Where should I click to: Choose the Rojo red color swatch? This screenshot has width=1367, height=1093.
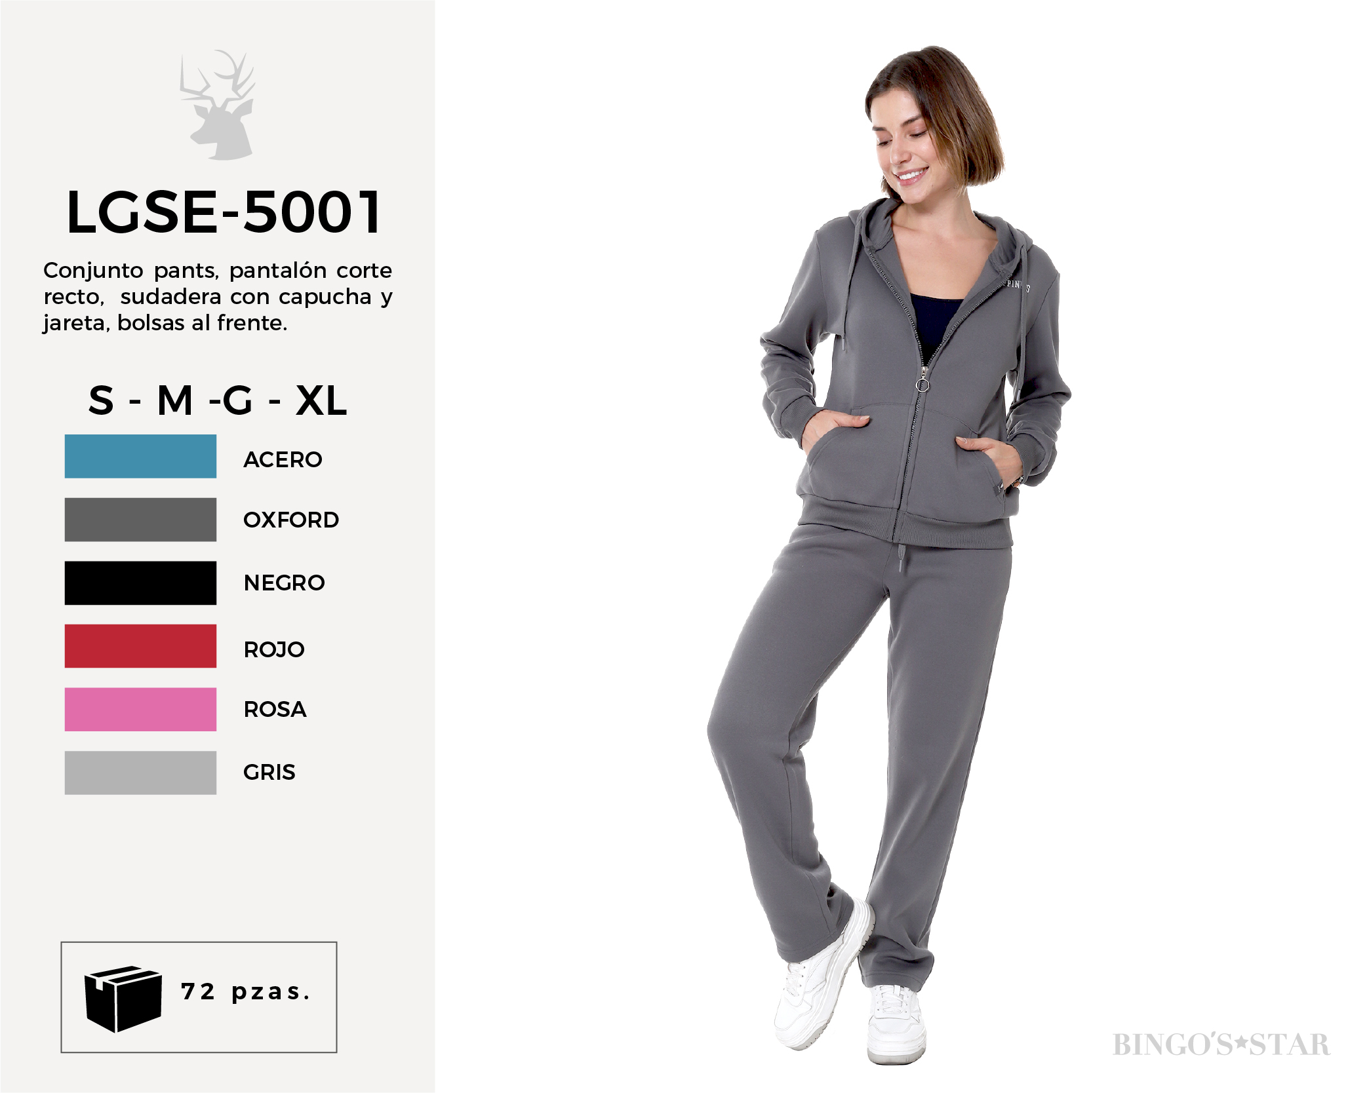click(140, 646)
